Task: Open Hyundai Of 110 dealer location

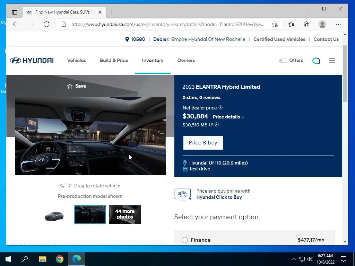Action: (x=218, y=163)
